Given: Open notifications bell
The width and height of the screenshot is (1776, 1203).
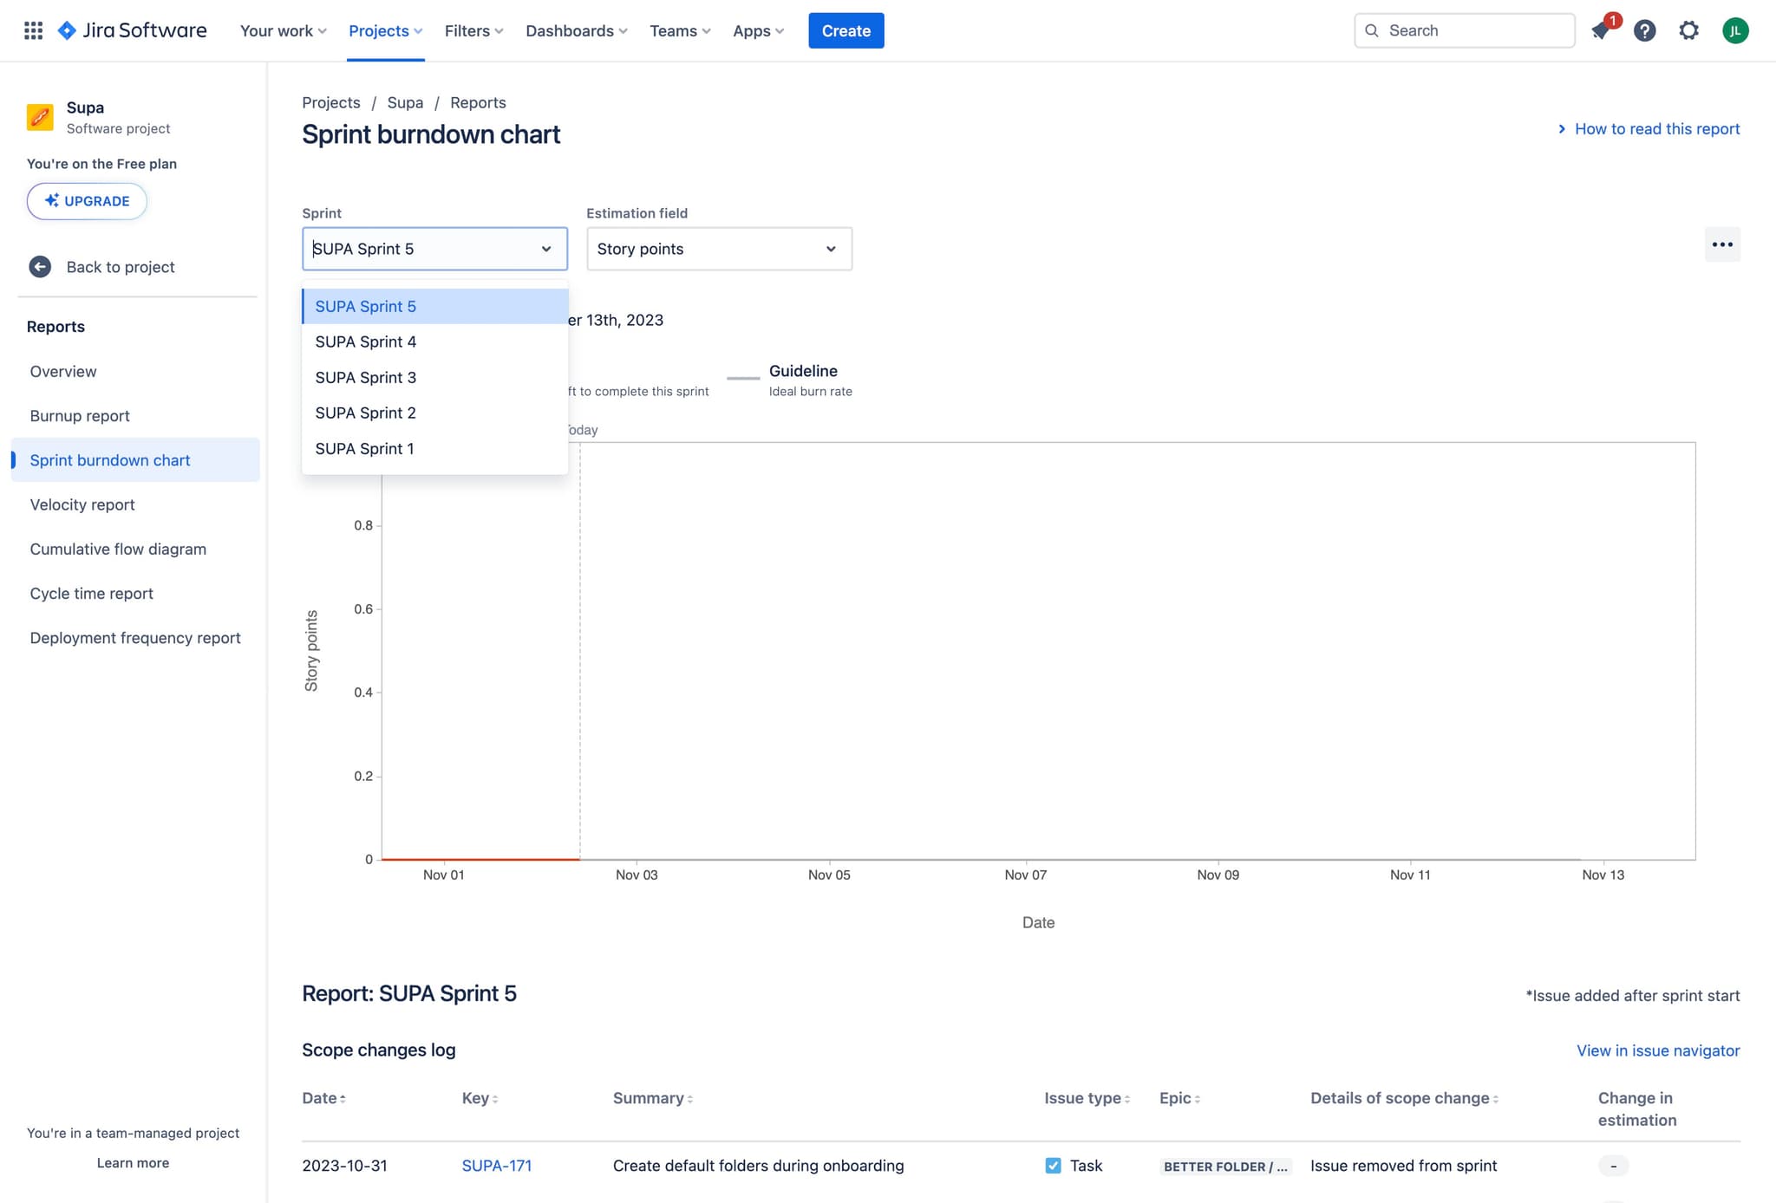Looking at the screenshot, I should click(x=1601, y=30).
